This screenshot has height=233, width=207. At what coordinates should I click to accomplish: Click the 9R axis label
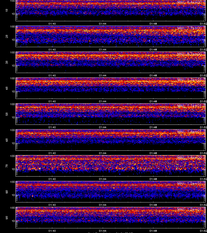[x=7, y=218]
